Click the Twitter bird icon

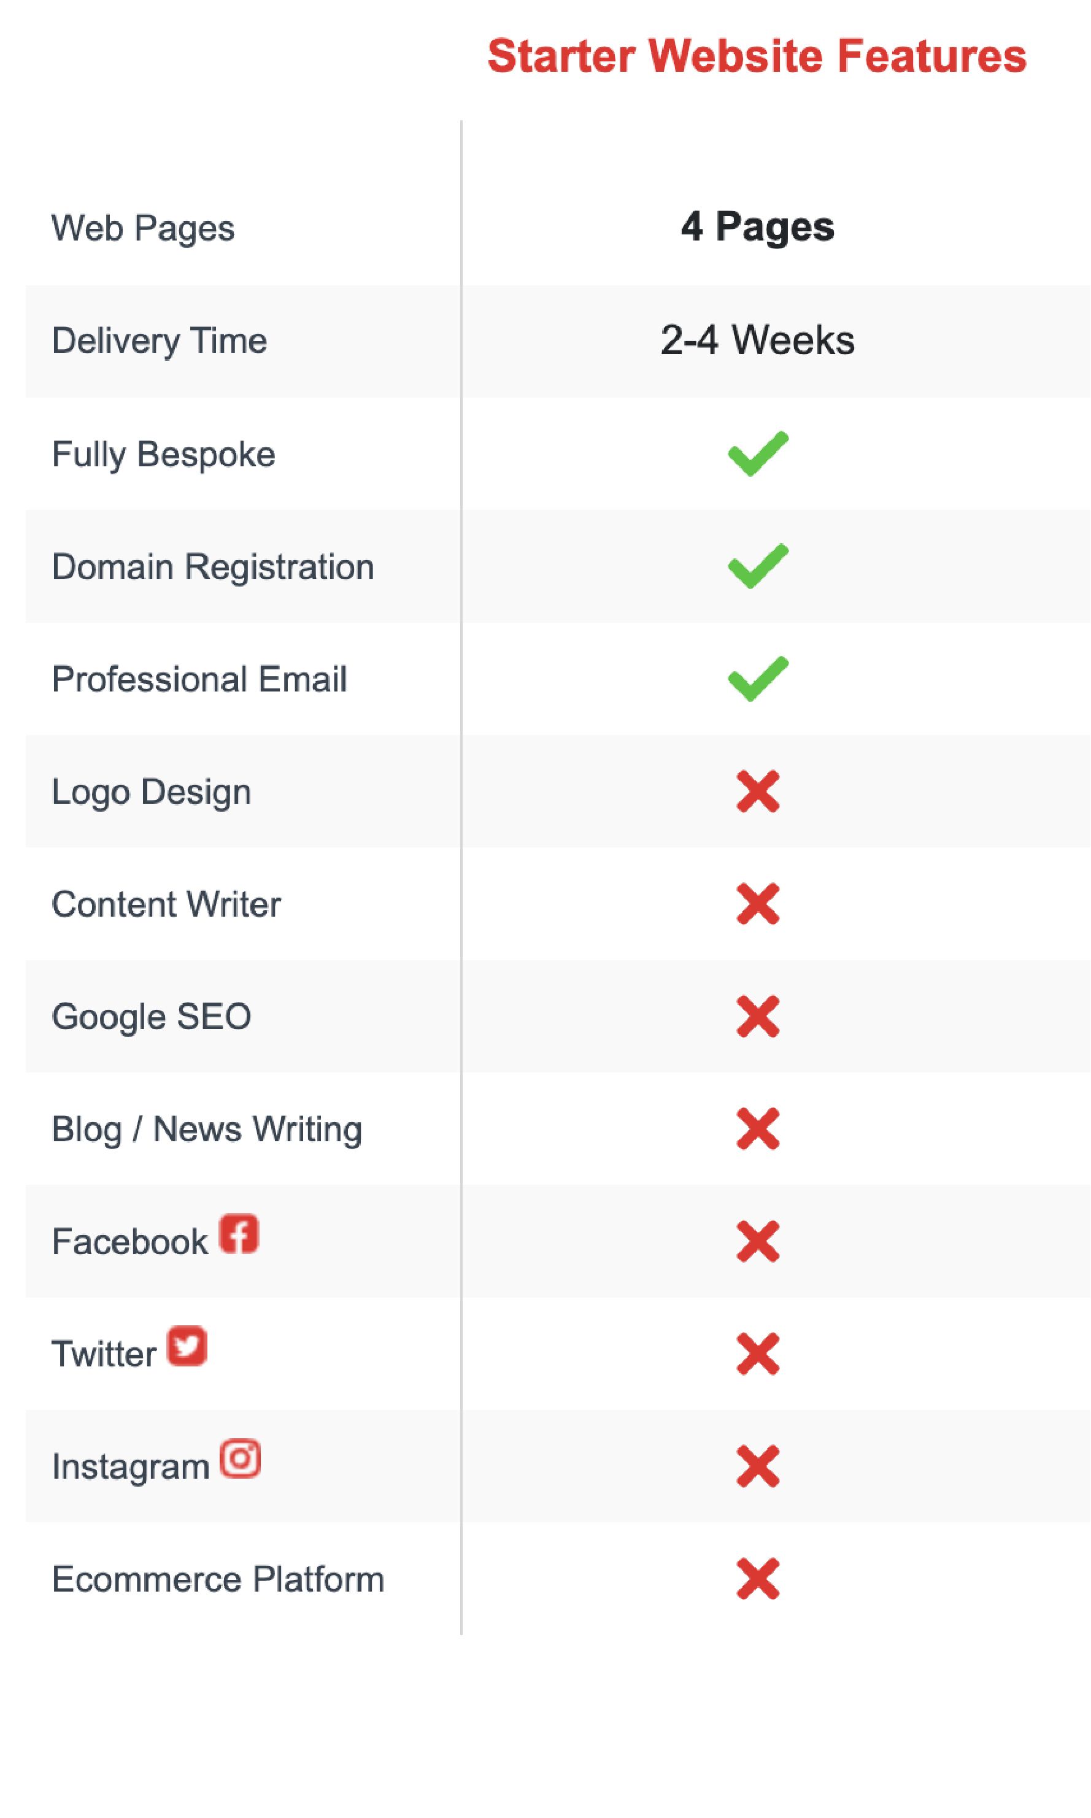point(187,1346)
